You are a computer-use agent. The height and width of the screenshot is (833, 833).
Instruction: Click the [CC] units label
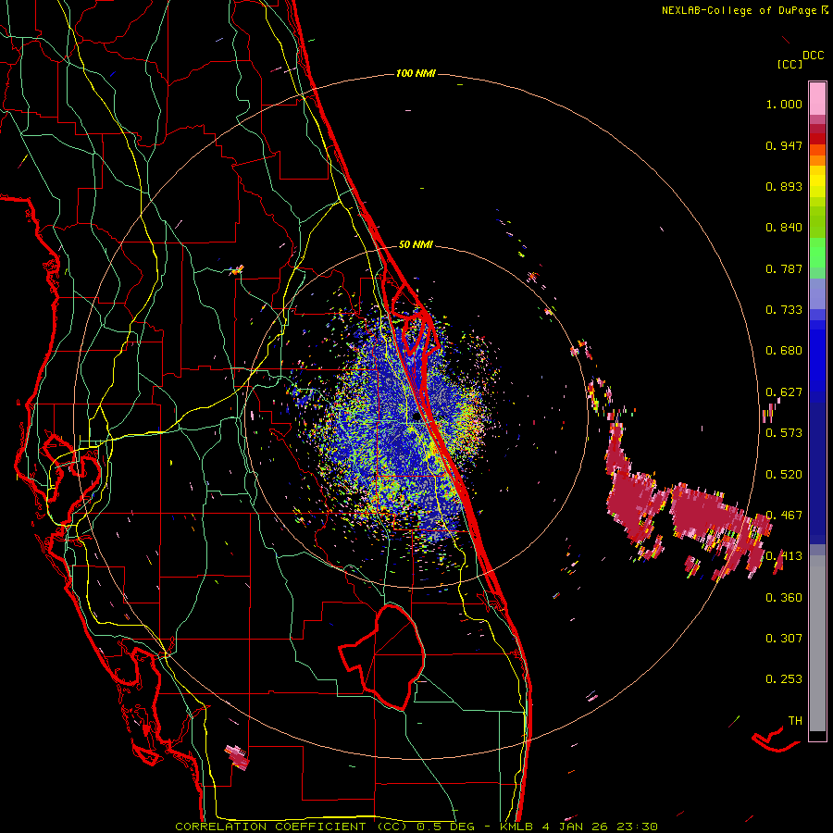pyautogui.click(x=789, y=64)
